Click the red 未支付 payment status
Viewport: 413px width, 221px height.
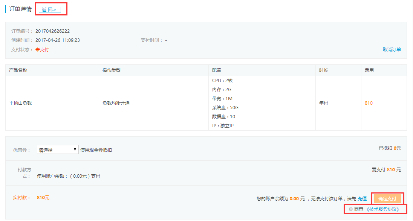coord(42,50)
